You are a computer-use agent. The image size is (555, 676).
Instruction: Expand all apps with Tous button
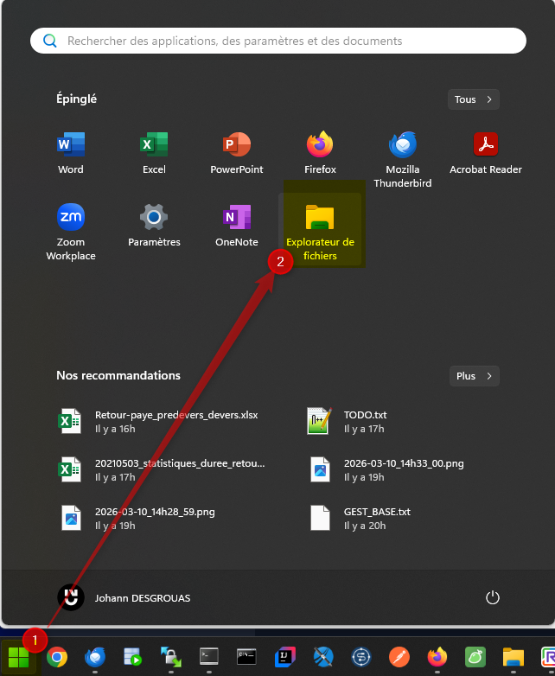(473, 99)
